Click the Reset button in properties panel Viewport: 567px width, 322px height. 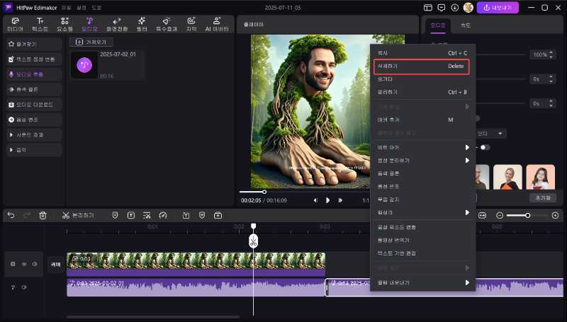pos(543,198)
